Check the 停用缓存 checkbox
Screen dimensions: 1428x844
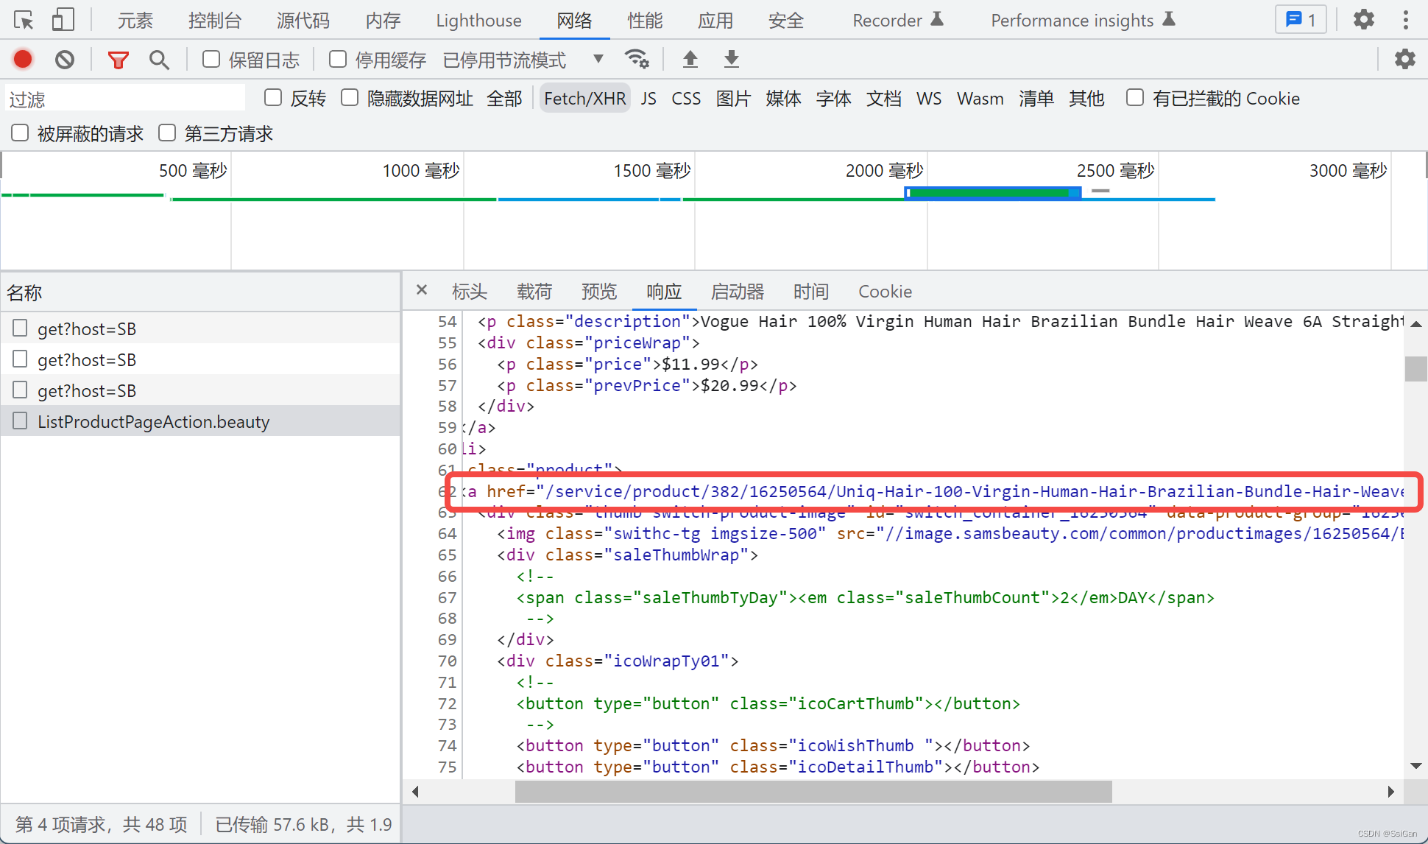click(338, 59)
